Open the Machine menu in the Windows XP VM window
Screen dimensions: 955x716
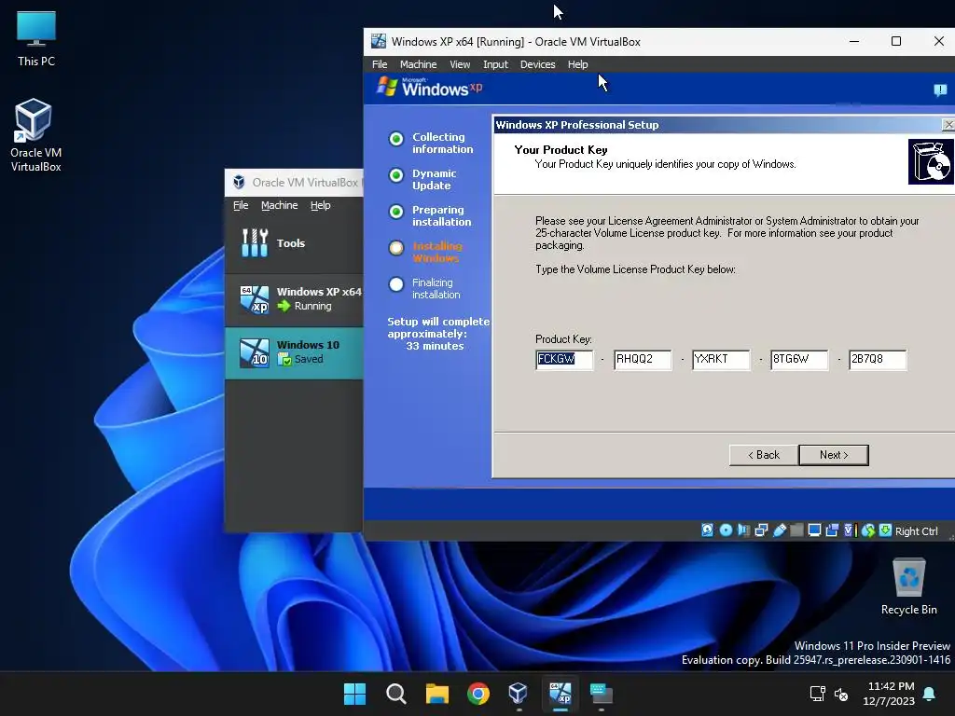(x=418, y=64)
